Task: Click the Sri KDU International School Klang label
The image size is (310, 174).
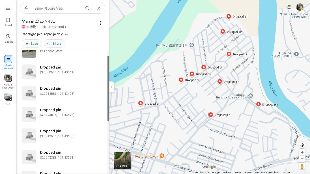Action: point(295,15)
